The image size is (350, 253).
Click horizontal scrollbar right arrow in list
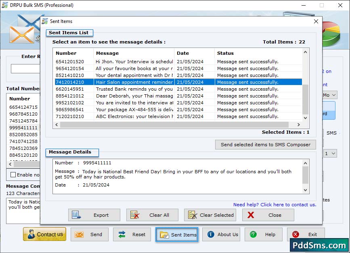coord(298,125)
